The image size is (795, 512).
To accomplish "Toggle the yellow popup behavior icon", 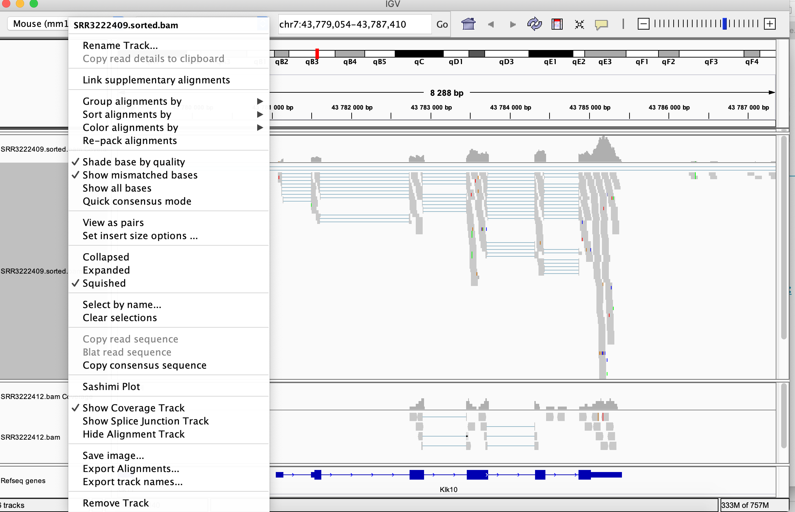I will tap(601, 24).
